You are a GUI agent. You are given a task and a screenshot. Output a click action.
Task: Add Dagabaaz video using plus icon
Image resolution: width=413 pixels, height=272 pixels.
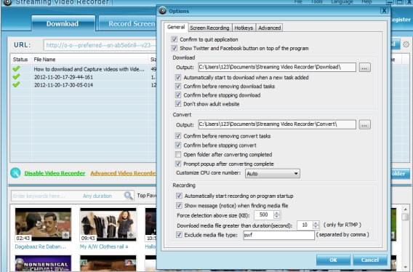pyautogui.click(x=66, y=235)
